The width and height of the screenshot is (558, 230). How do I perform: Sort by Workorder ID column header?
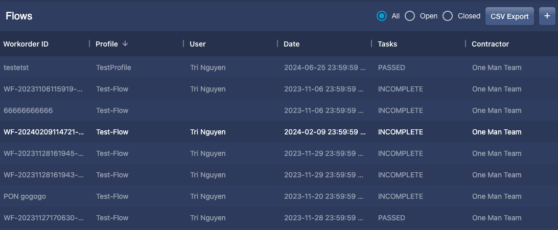26,44
